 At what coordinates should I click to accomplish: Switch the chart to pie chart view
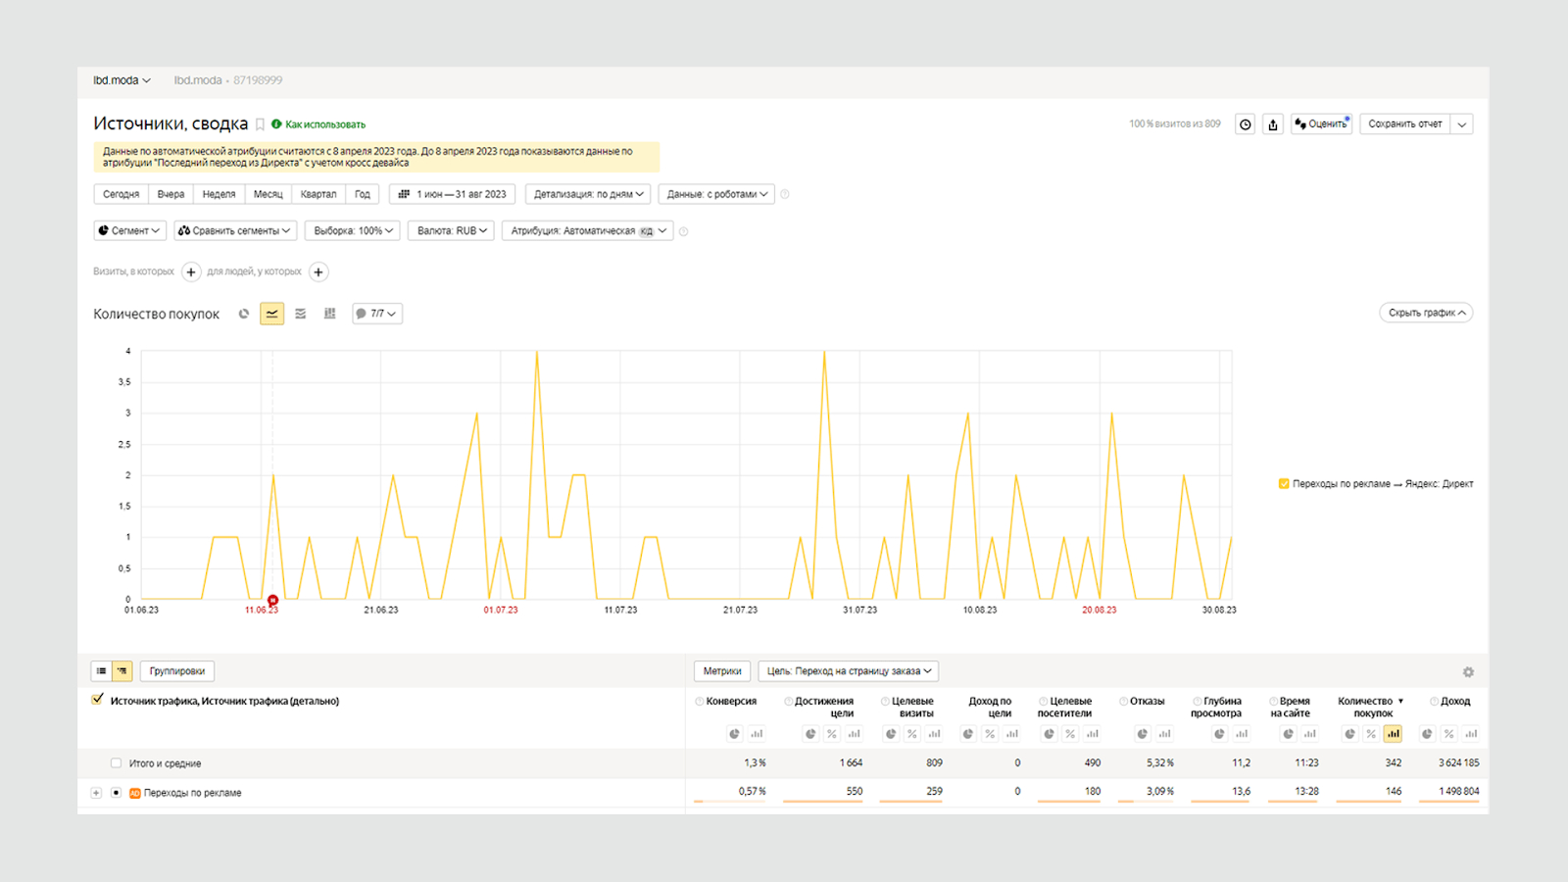[244, 314]
